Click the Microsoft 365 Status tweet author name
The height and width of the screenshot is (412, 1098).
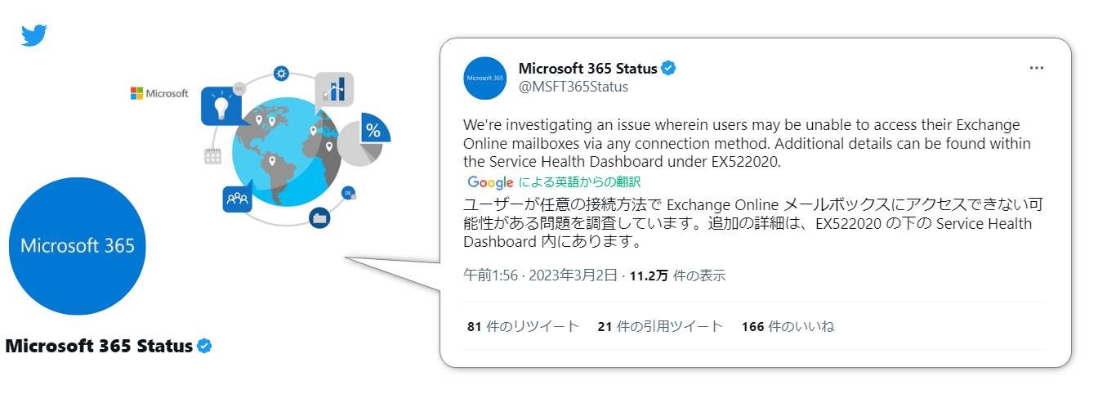coord(587,69)
